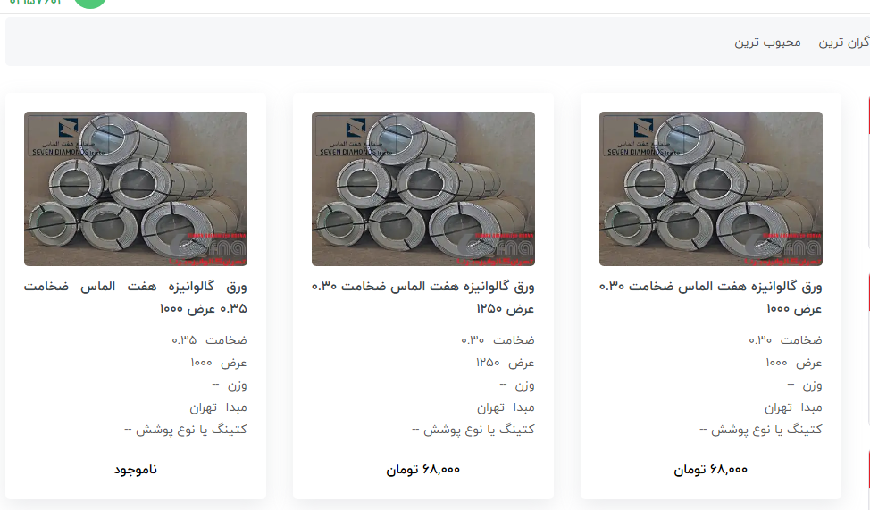
Task: Click Seven Diamonds logo on عرض 1250 image
Action: tap(356, 137)
